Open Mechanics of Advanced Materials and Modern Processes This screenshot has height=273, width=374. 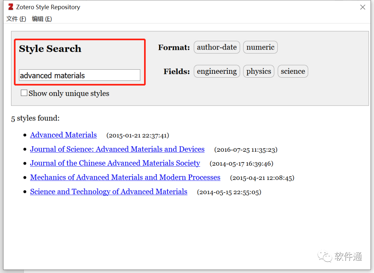(x=125, y=177)
